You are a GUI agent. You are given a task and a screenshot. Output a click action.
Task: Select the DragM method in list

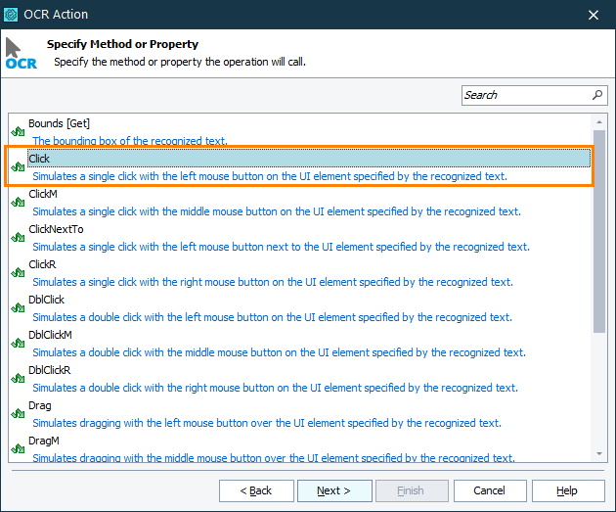pyautogui.click(x=44, y=441)
